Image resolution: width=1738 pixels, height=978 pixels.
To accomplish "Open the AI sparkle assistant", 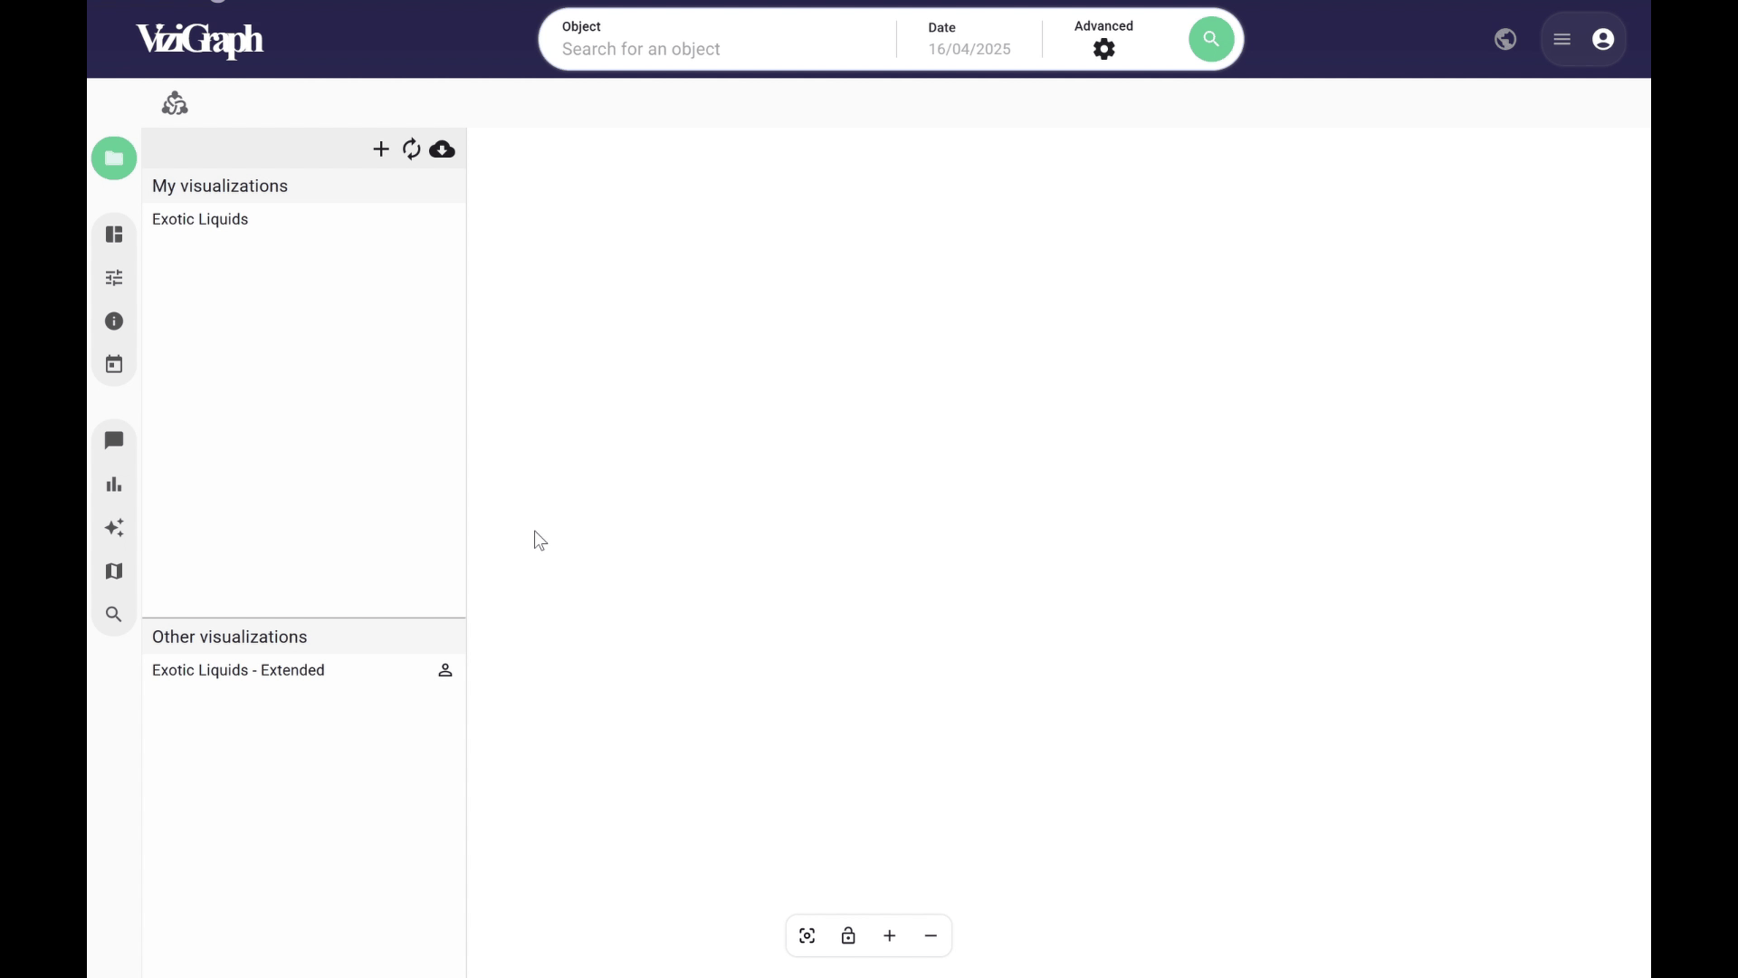I will point(114,527).
